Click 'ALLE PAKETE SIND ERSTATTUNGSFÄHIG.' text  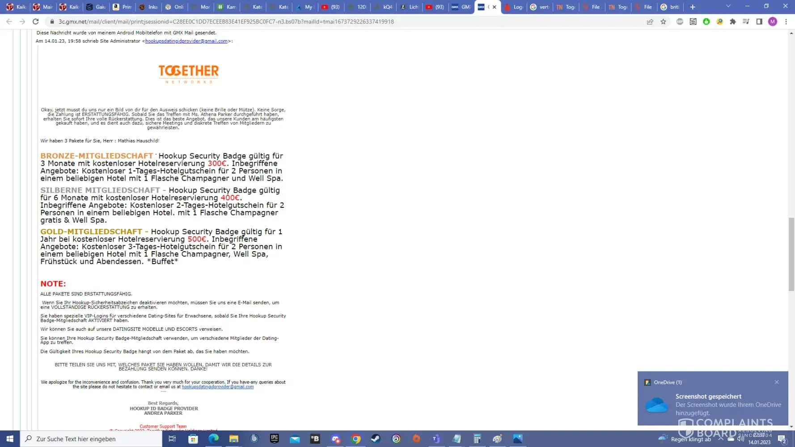[86, 294]
